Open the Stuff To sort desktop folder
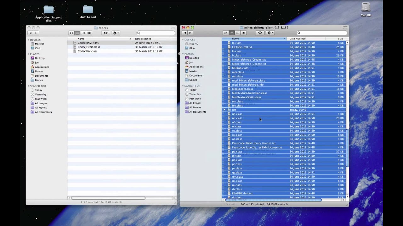 tap(88, 12)
